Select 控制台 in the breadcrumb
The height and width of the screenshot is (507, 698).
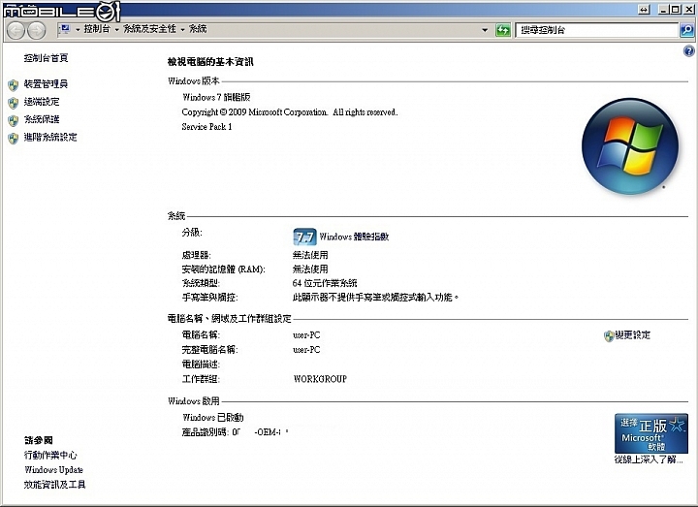tap(97, 29)
